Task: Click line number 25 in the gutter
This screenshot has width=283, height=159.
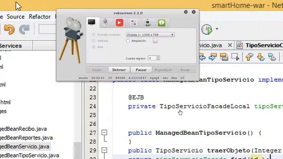Action: pos(93,115)
